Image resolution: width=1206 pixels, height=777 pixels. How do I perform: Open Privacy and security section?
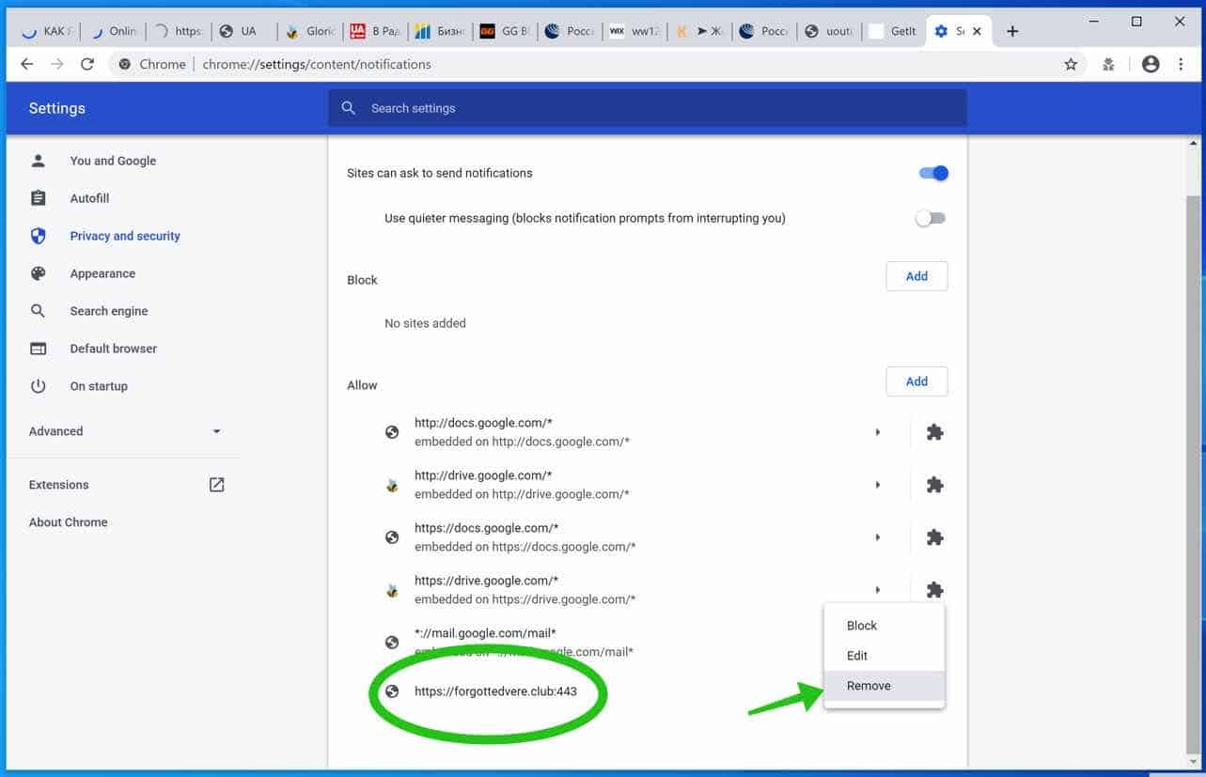125,236
